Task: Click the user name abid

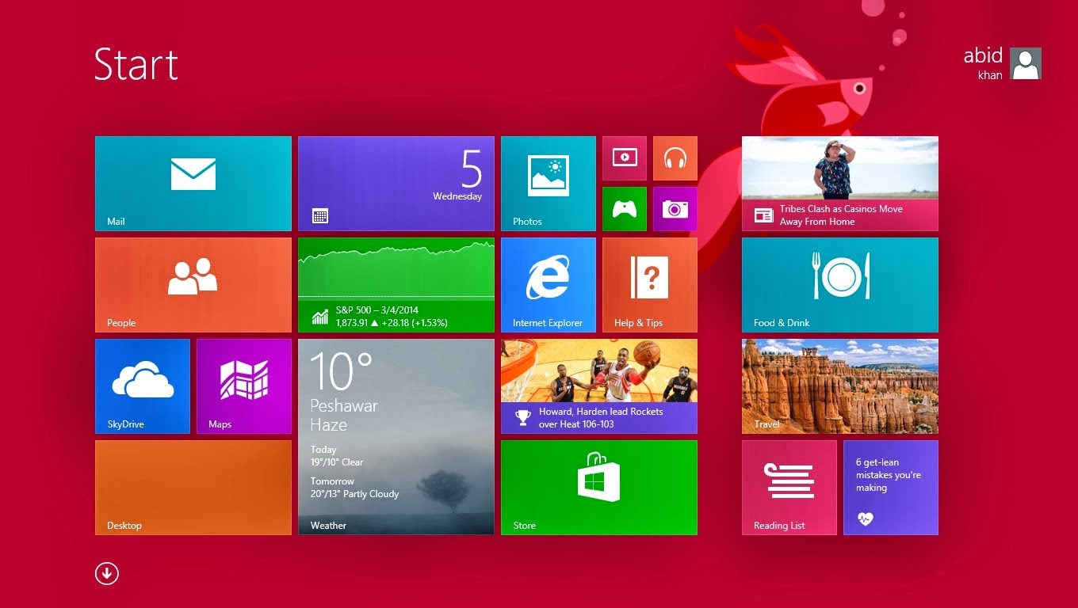Action: coord(983,55)
